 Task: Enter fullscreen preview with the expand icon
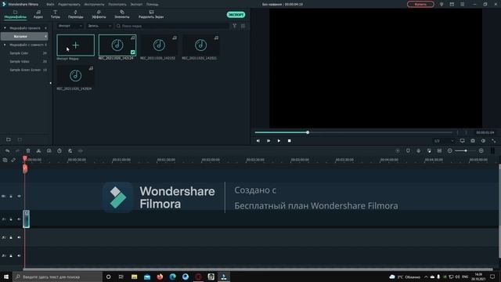coord(494,141)
